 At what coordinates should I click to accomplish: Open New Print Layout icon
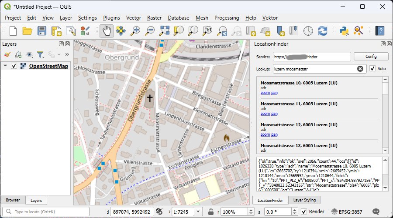56,31
